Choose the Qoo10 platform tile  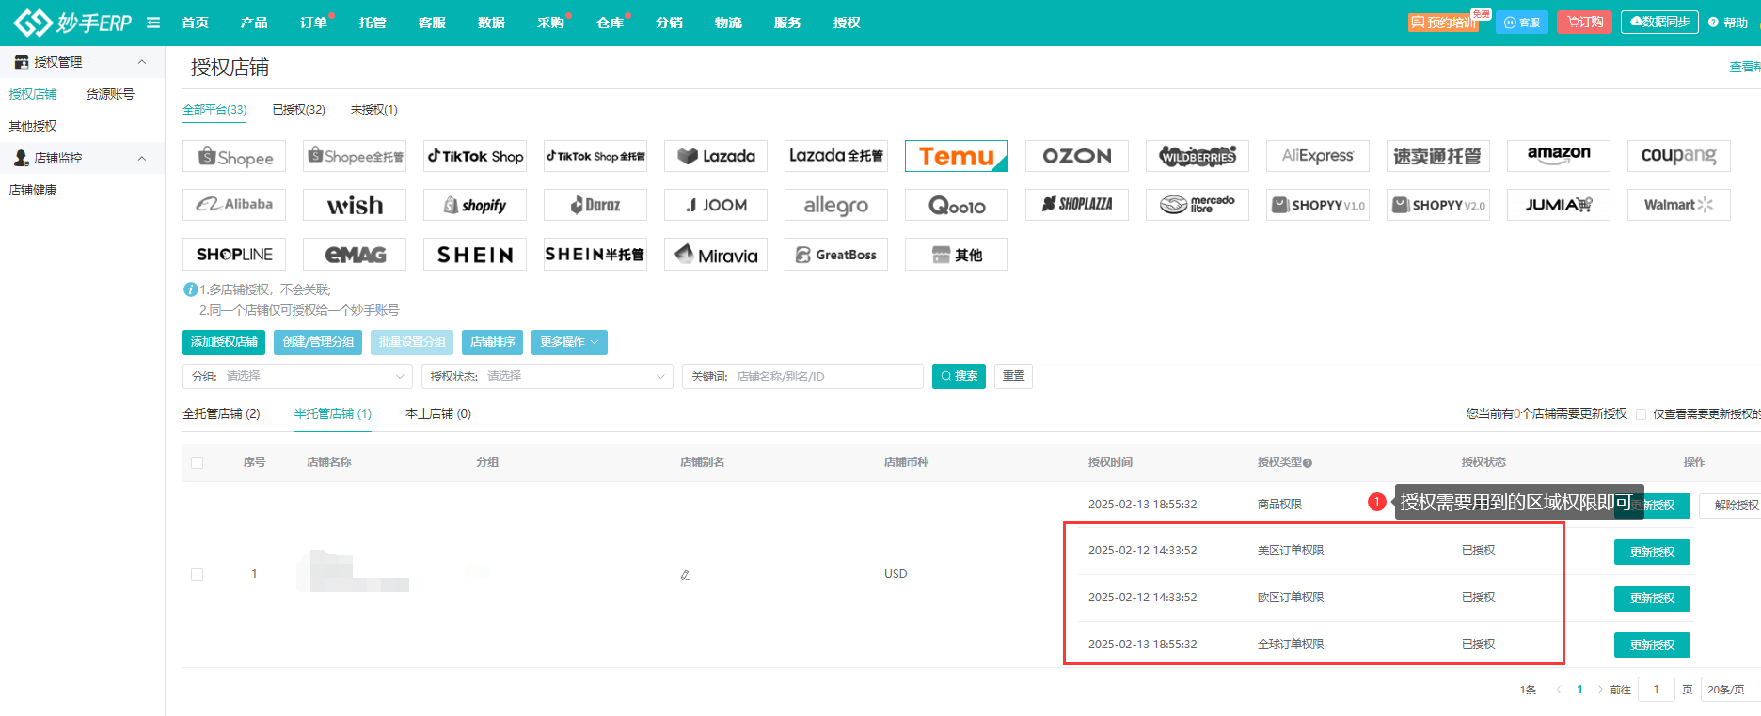pos(957,205)
